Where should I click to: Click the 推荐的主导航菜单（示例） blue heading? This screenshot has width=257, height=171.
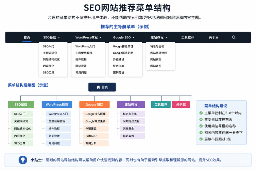125,27
